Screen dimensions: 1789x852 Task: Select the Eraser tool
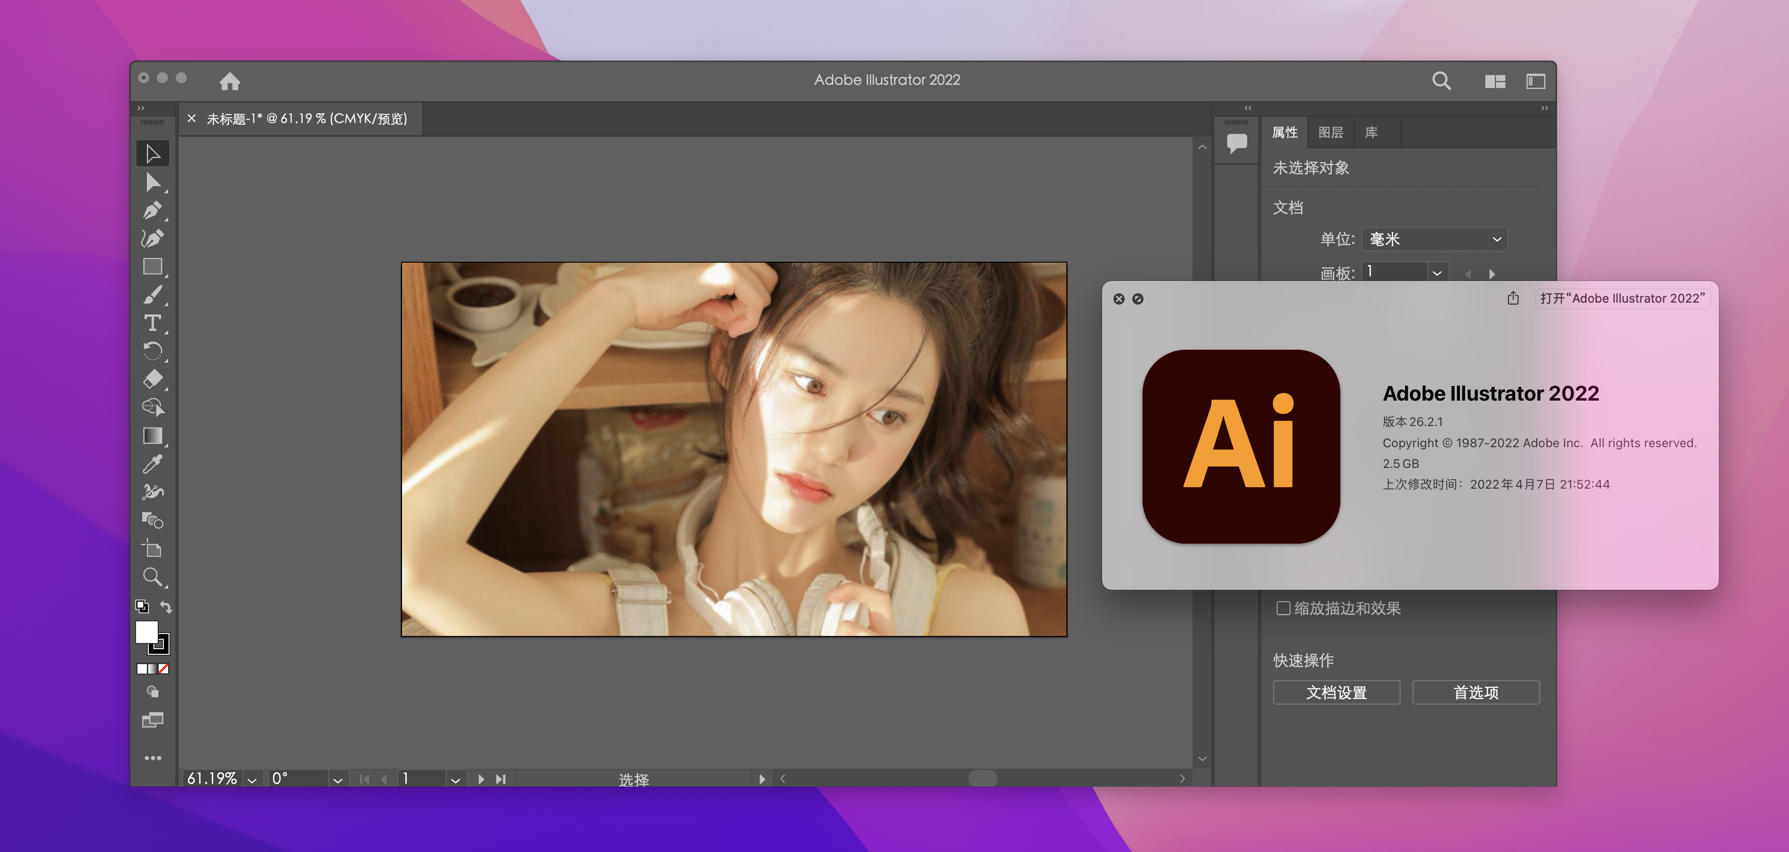pos(152,379)
